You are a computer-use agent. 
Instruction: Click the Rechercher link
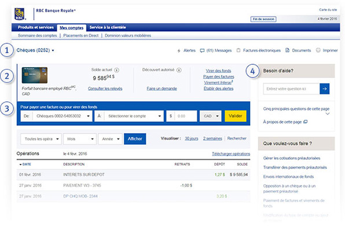(x=237, y=138)
